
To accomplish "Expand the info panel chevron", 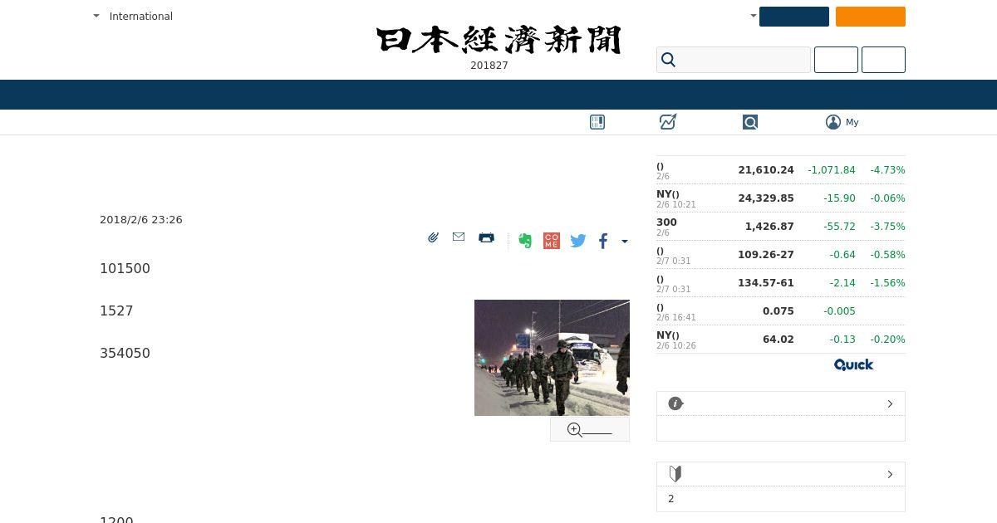I will coord(890,403).
